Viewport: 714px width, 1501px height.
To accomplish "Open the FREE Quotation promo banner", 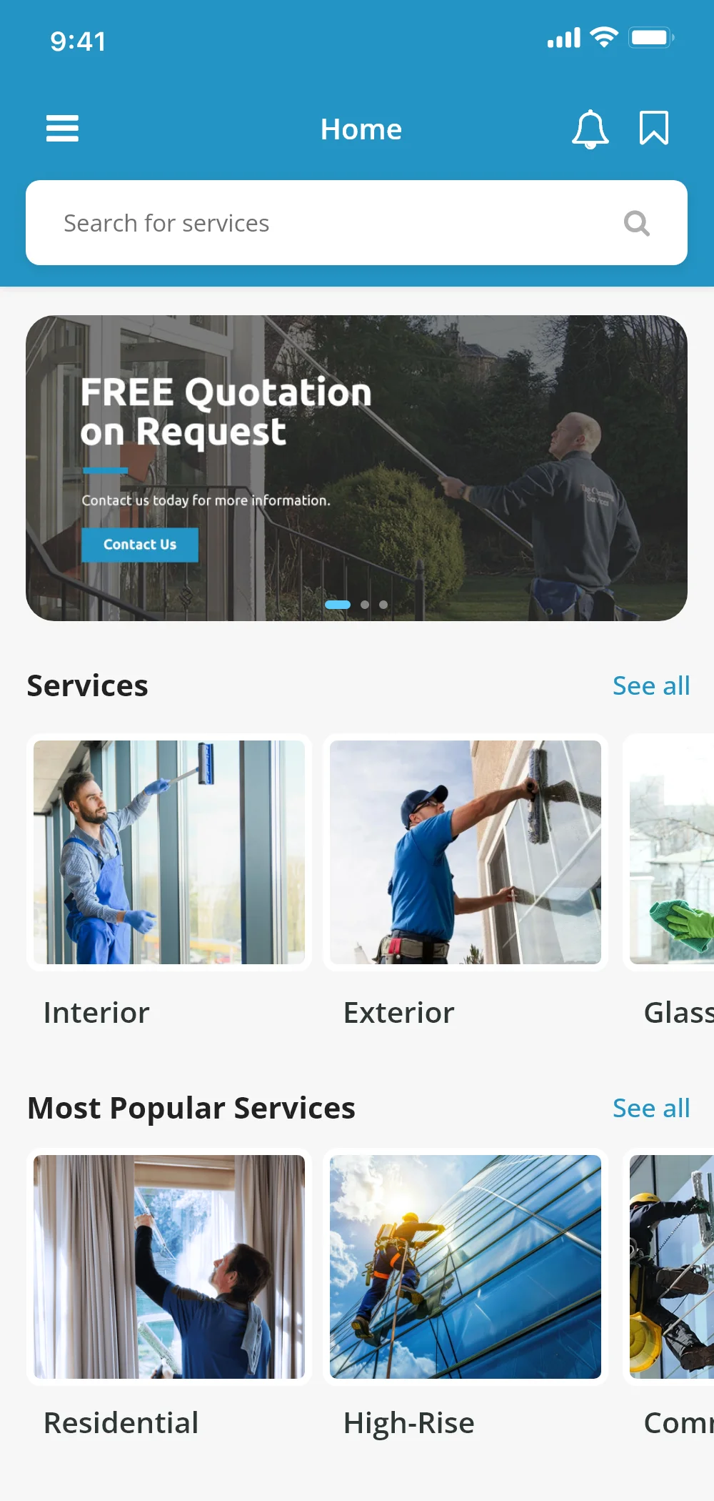I will (x=356, y=468).
